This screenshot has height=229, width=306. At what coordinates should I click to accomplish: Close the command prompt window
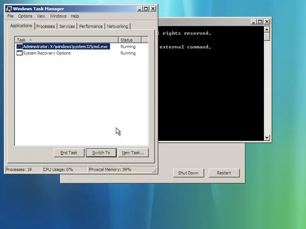point(267,22)
